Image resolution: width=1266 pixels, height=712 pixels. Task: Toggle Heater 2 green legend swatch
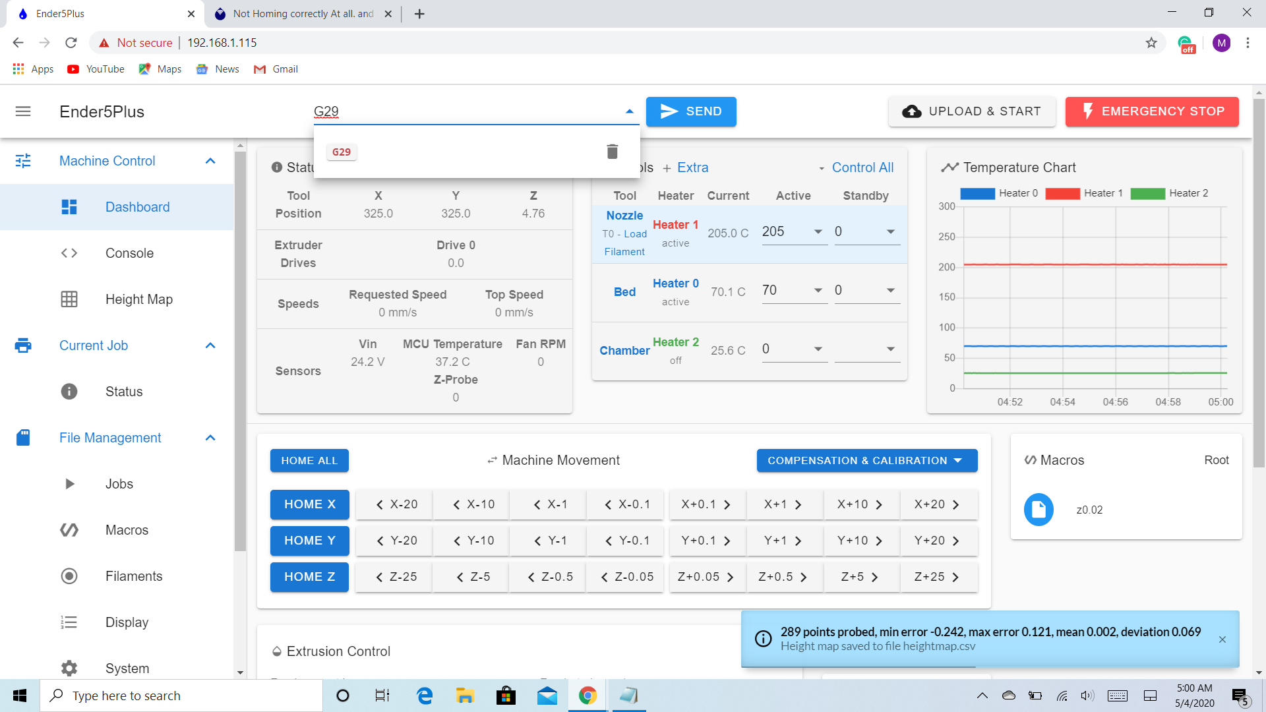point(1147,193)
